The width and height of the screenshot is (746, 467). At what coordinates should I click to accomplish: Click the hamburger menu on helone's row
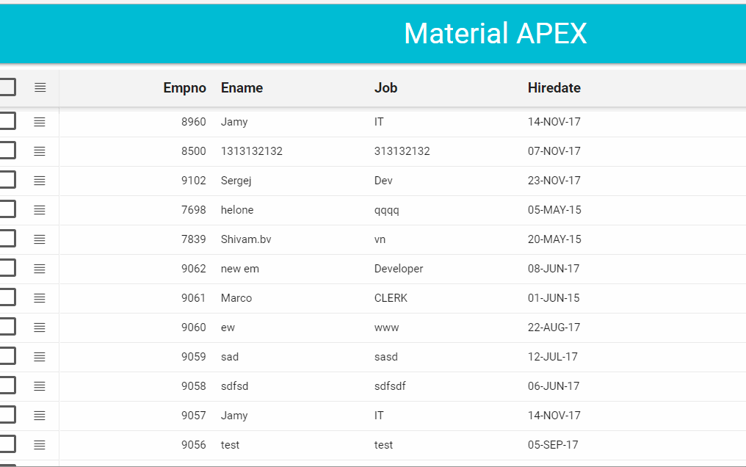40,209
